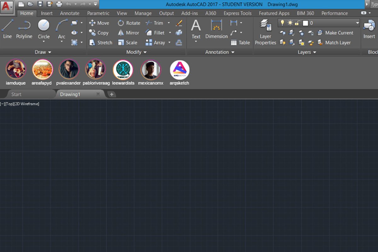The image size is (378, 252).
Task: Open Customize Quick Access Toolbar dropdown
Action: [x=95, y=4]
